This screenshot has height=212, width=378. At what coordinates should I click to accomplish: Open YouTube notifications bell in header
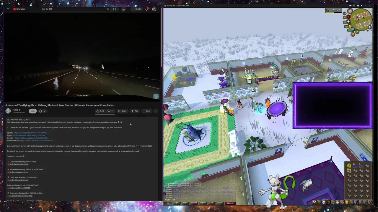(x=146, y=9)
